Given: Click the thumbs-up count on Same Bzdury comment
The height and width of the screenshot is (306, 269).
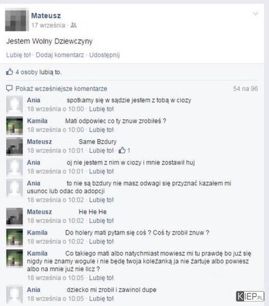Looking at the screenshot, I should 124,150.
